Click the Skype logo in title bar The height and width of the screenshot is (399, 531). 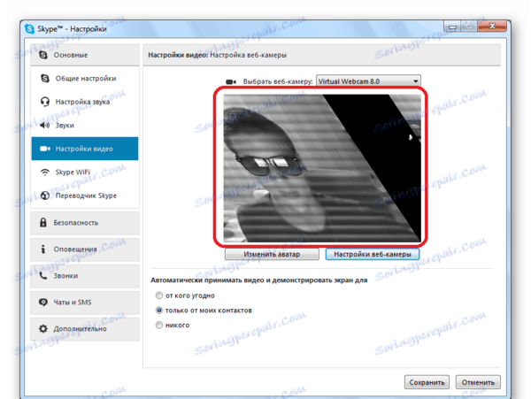(30, 29)
